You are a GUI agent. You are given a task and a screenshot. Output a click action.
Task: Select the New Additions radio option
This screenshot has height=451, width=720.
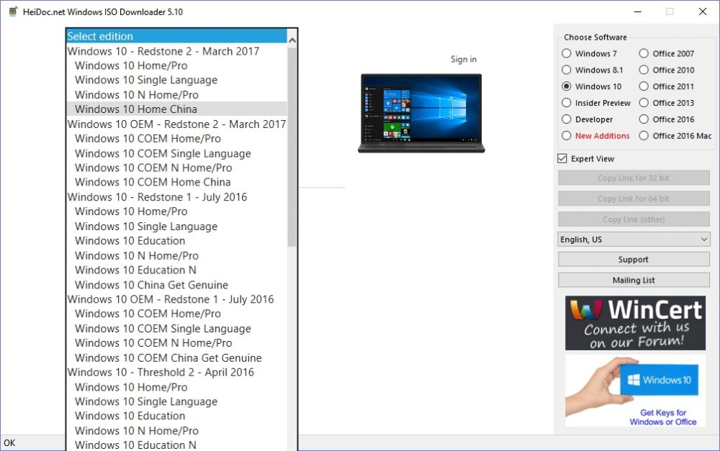(x=567, y=136)
